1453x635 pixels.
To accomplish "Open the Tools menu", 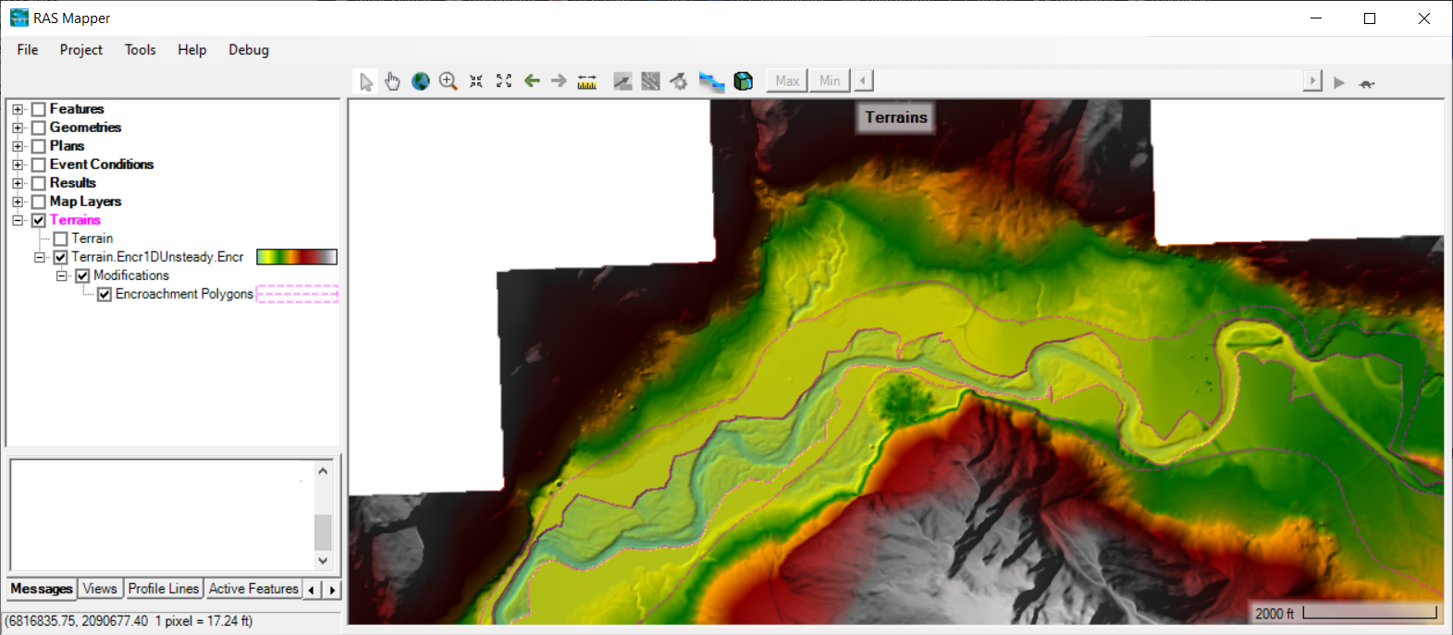I will 140,50.
